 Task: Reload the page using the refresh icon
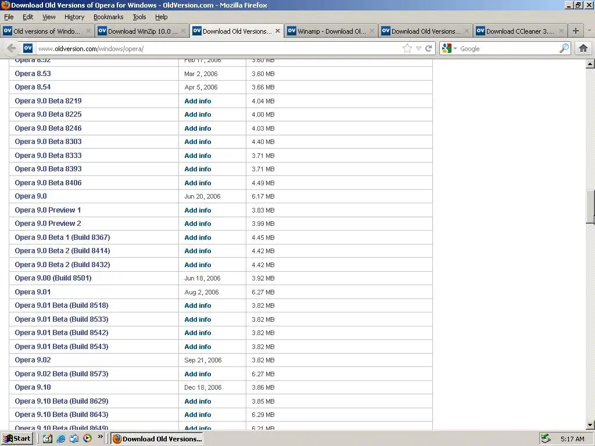pos(429,49)
